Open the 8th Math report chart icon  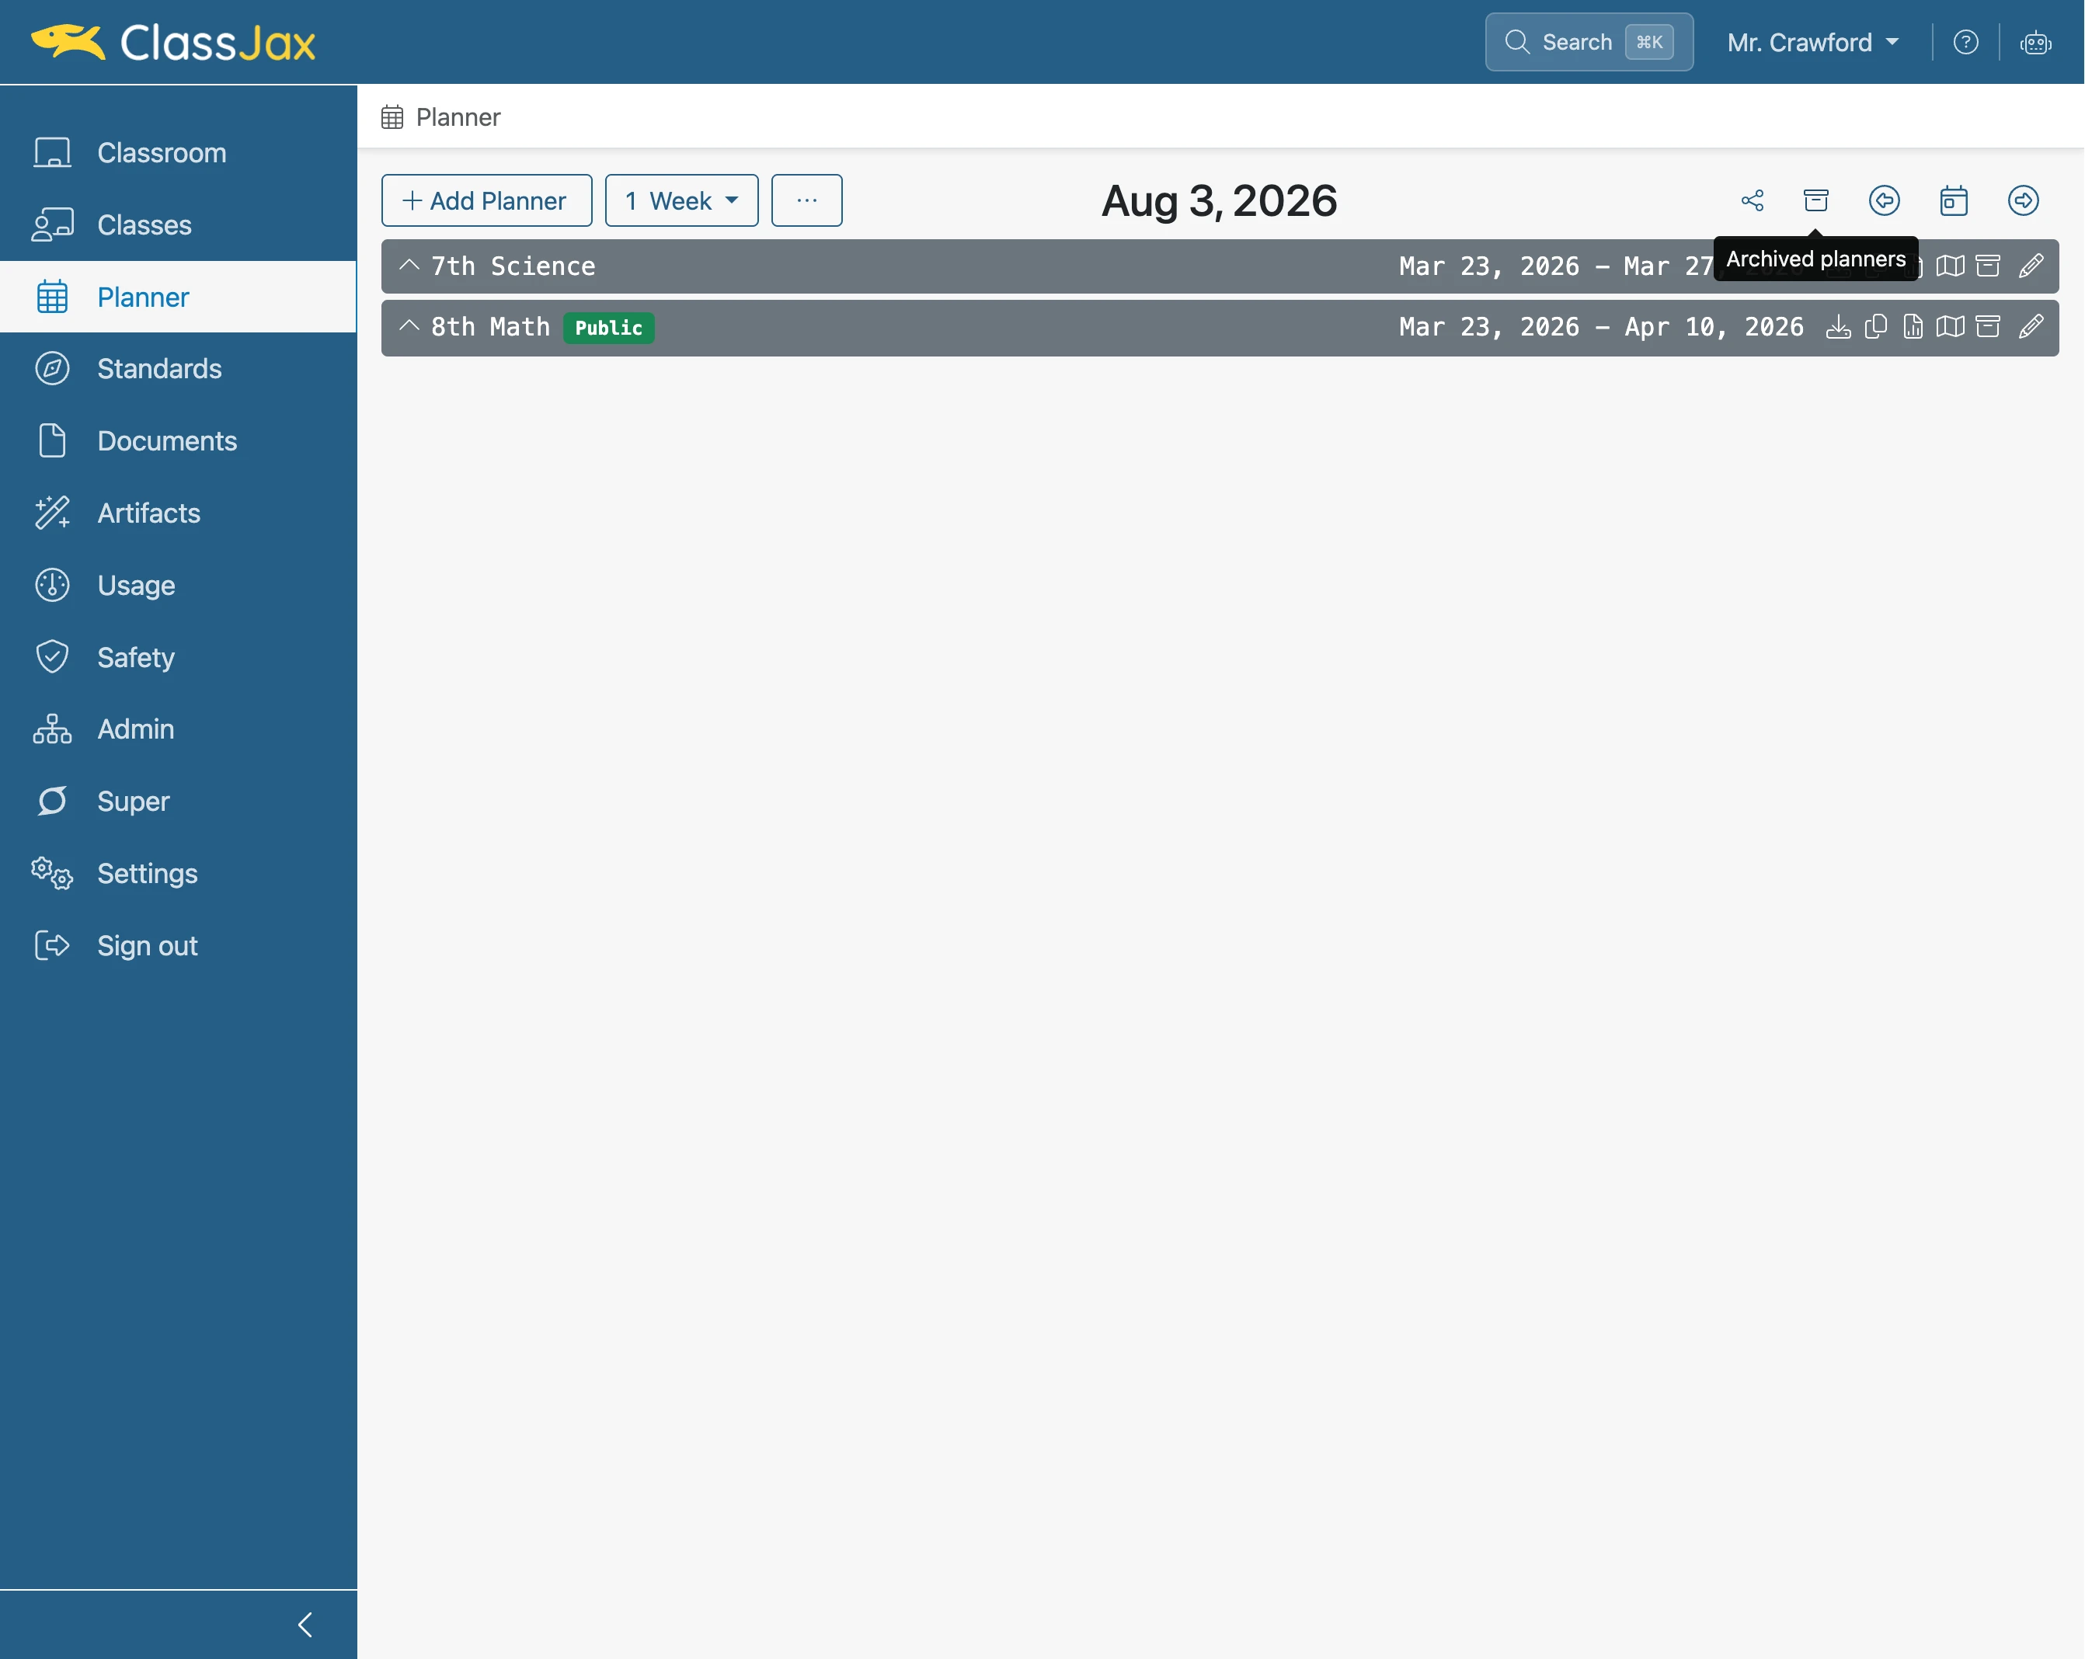pyautogui.click(x=1913, y=327)
